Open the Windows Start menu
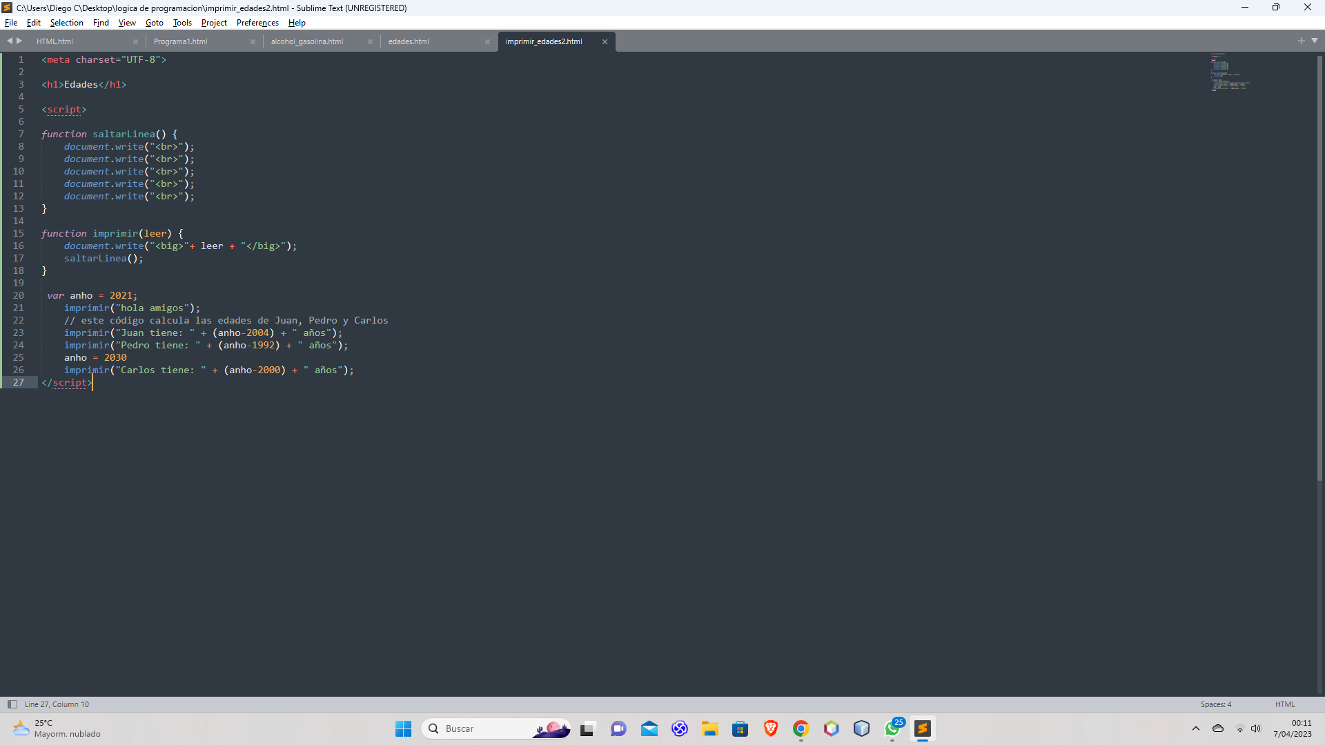 click(403, 728)
